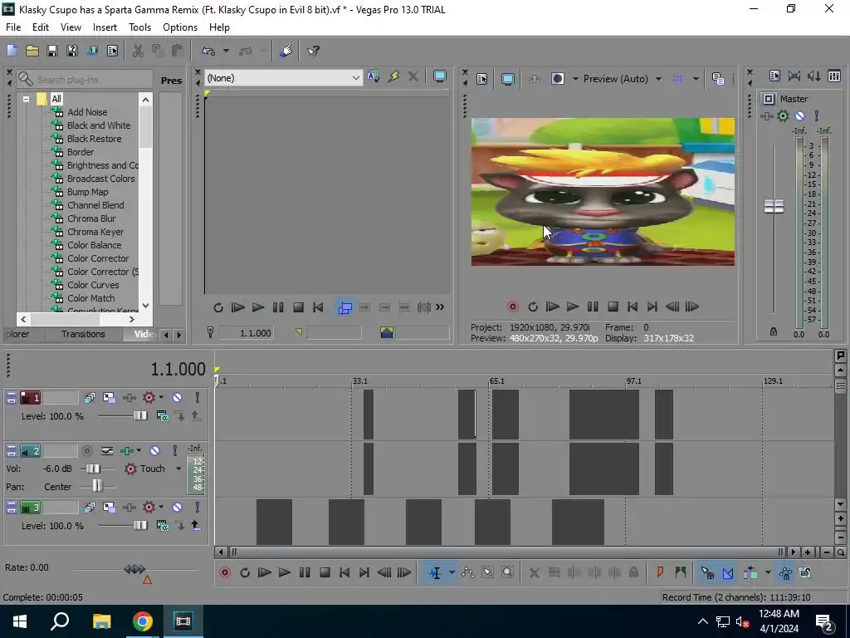The height and width of the screenshot is (638, 850).
Task: Adjust track 1 Level slider
Action: point(140,416)
